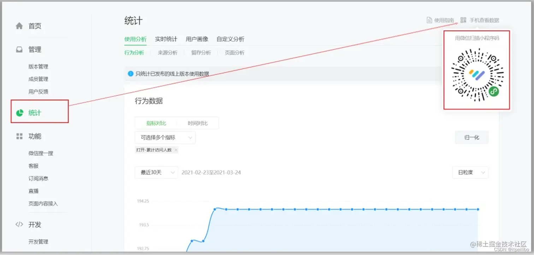Screen dimensions: 534x255
Task: Click the 归一化 button
Action: click(x=472, y=137)
